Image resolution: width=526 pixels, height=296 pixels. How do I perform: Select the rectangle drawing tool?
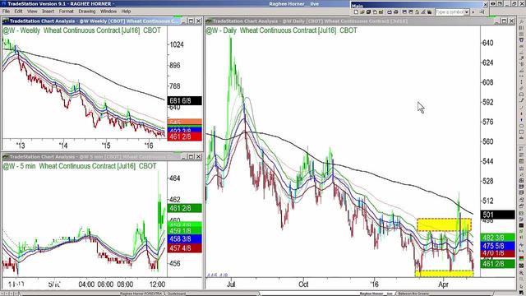[521, 132]
